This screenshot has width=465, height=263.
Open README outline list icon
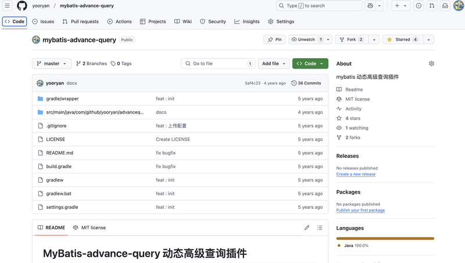click(320, 228)
